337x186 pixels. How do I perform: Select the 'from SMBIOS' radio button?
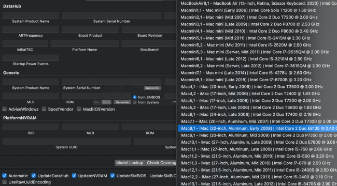(135, 97)
